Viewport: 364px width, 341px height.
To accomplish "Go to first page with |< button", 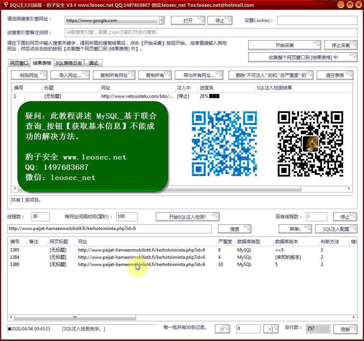I will click(x=223, y=329).
